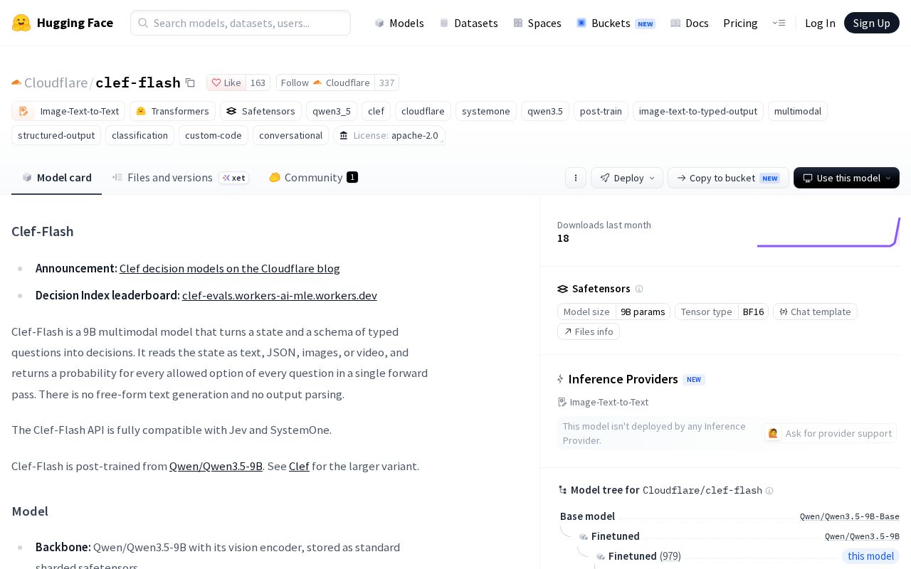Image resolution: width=911 pixels, height=569 pixels.
Task: Open the Qwen/Qwen3.5-9B inline link
Action: (216, 466)
